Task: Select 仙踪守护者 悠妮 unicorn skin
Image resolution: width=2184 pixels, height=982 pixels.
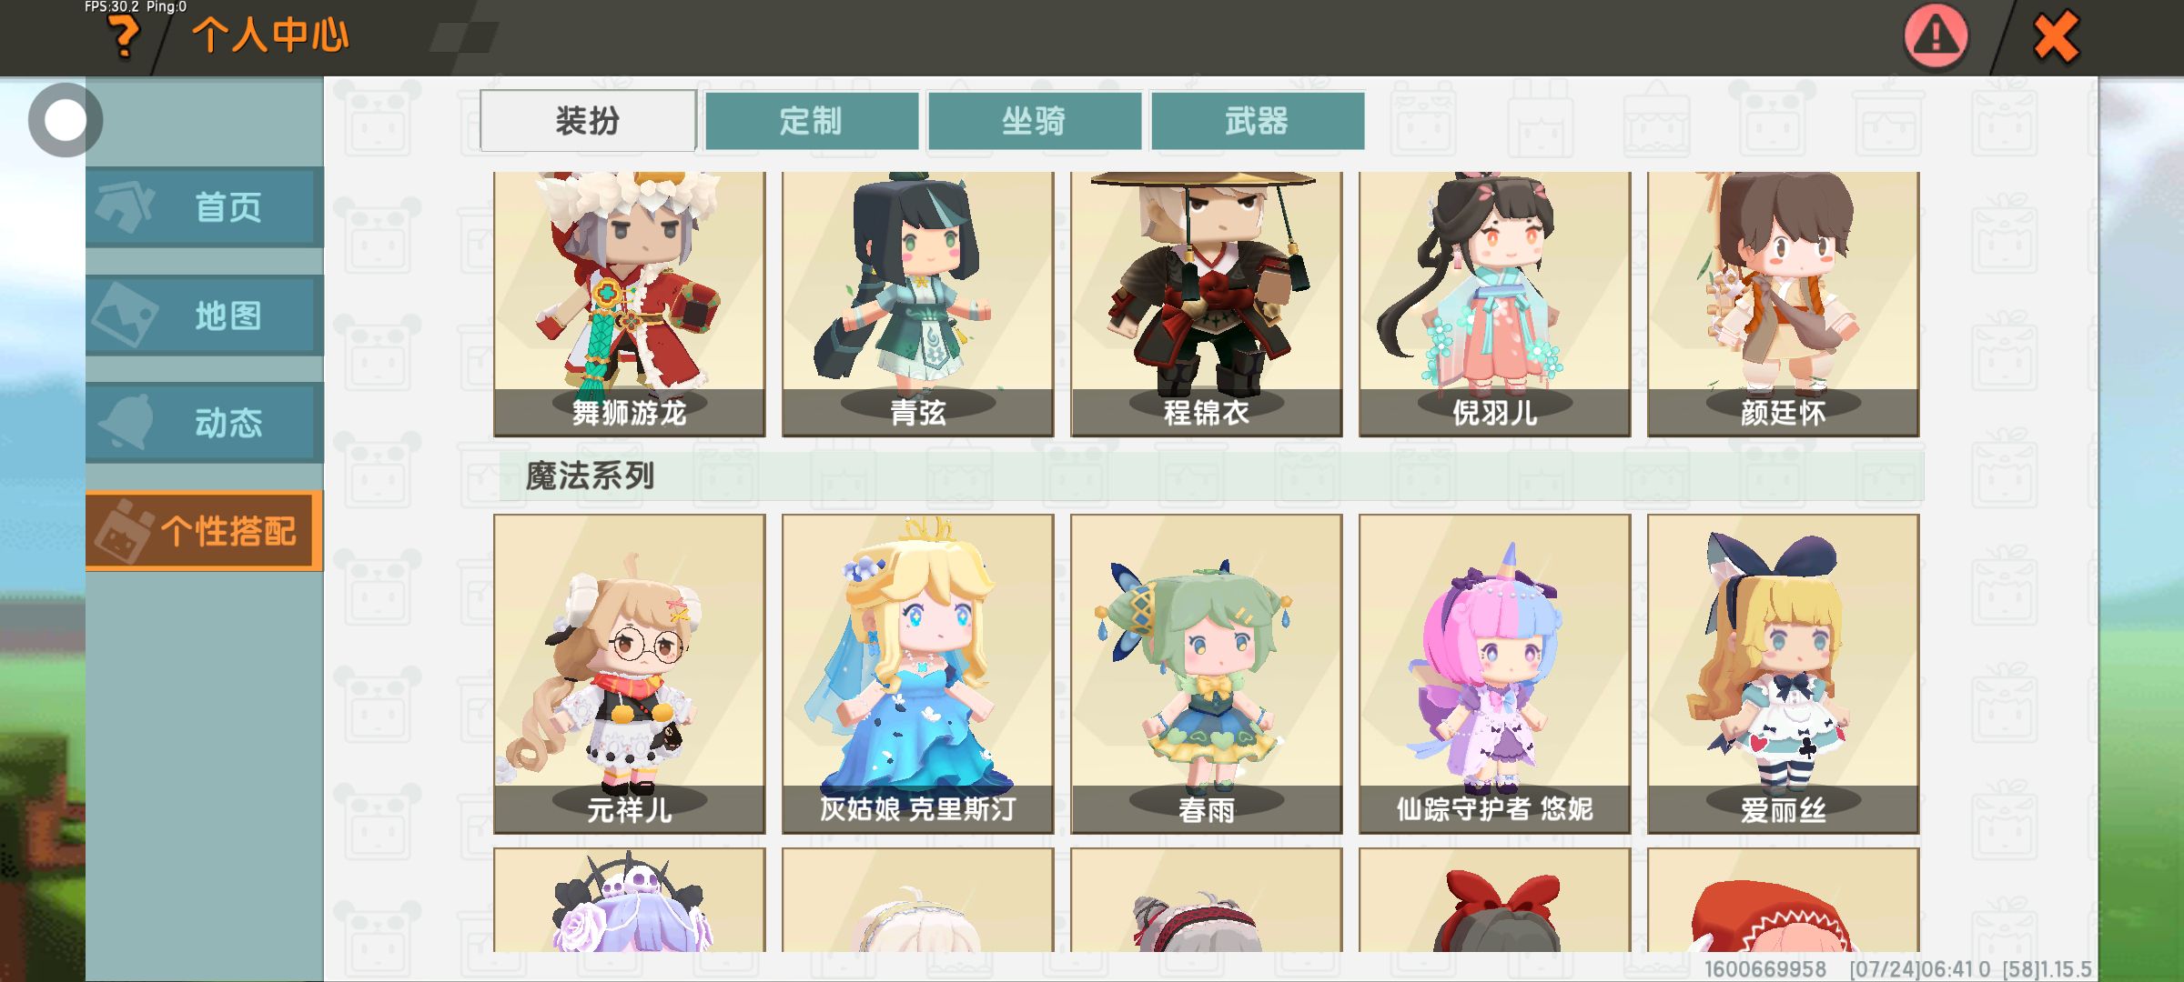Action: pyautogui.click(x=1495, y=674)
